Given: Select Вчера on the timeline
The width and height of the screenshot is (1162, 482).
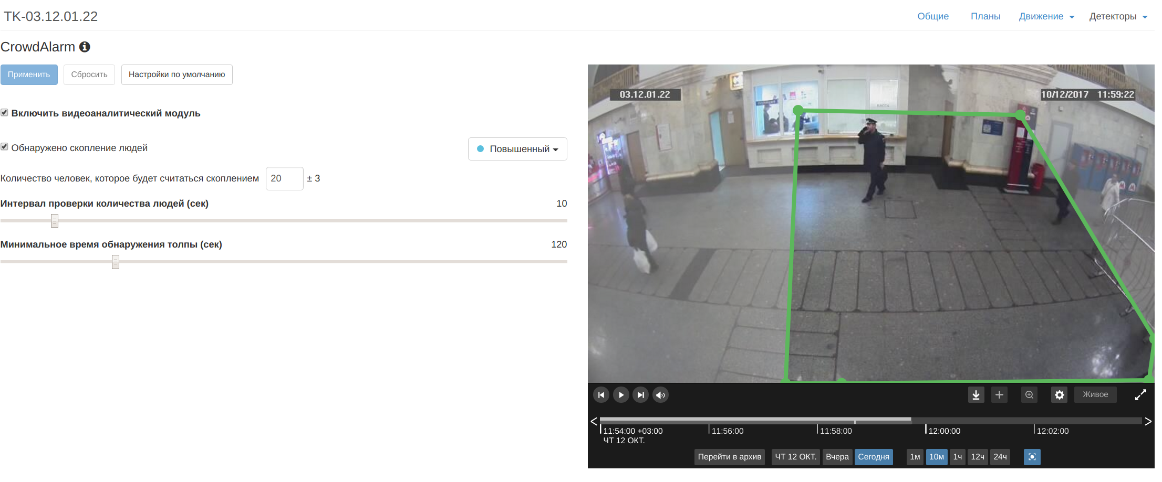Looking at the screenshot, I should click(837, 457).
